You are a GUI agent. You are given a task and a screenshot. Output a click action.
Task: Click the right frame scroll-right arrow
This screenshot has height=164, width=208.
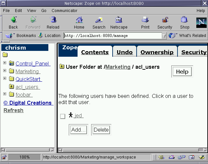[205, 150]
